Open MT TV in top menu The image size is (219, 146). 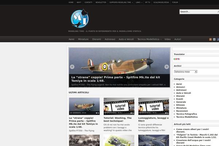click(x=147, y=3)
